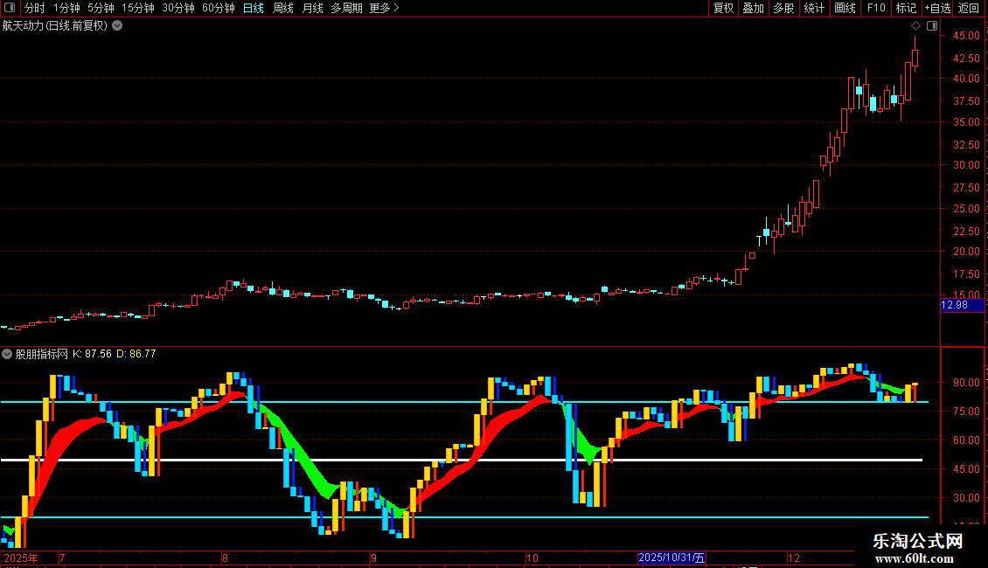Screen dimensions: 988x568
Task: Click the D: 86.77 indicator value
Action: pyautogui.click(x=136, y=354)
